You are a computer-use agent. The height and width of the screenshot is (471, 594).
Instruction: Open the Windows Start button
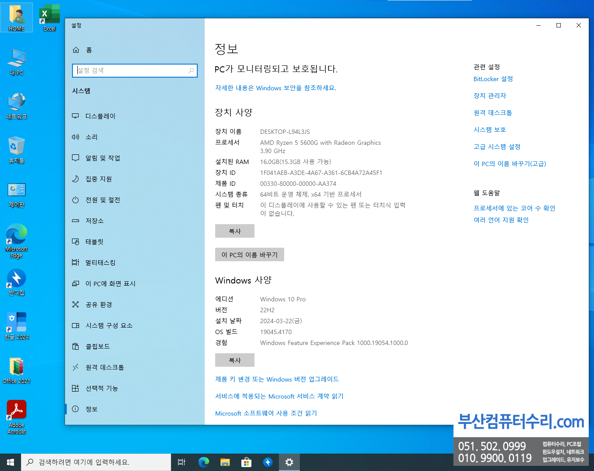(x=10, y=462)
